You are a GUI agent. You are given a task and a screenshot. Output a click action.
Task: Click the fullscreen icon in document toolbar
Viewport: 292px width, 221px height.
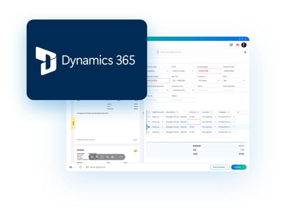(x=102, y=157)
